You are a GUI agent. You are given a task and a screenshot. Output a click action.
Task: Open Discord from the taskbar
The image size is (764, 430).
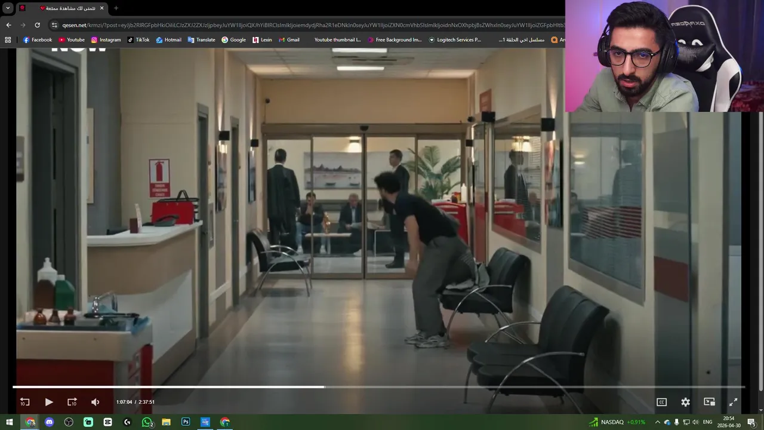pyautogui.click(x=50, y=422)
